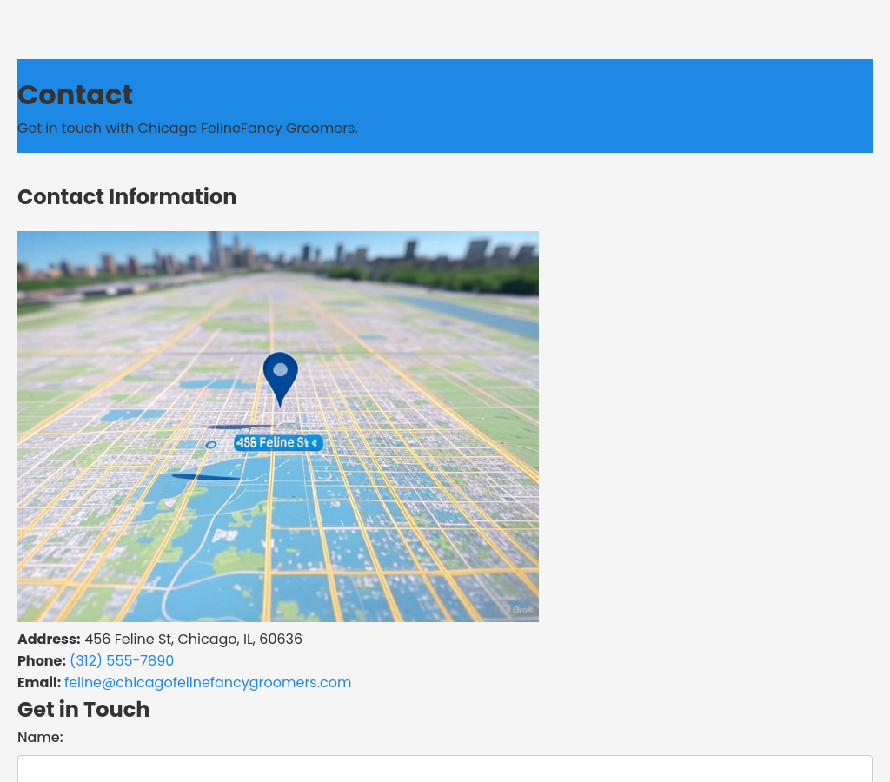The height and width of the screenshot is (782, 890).
Task: Open the feline@chicagofelinefancygroomers.com email link
Action: coord(208,683)
